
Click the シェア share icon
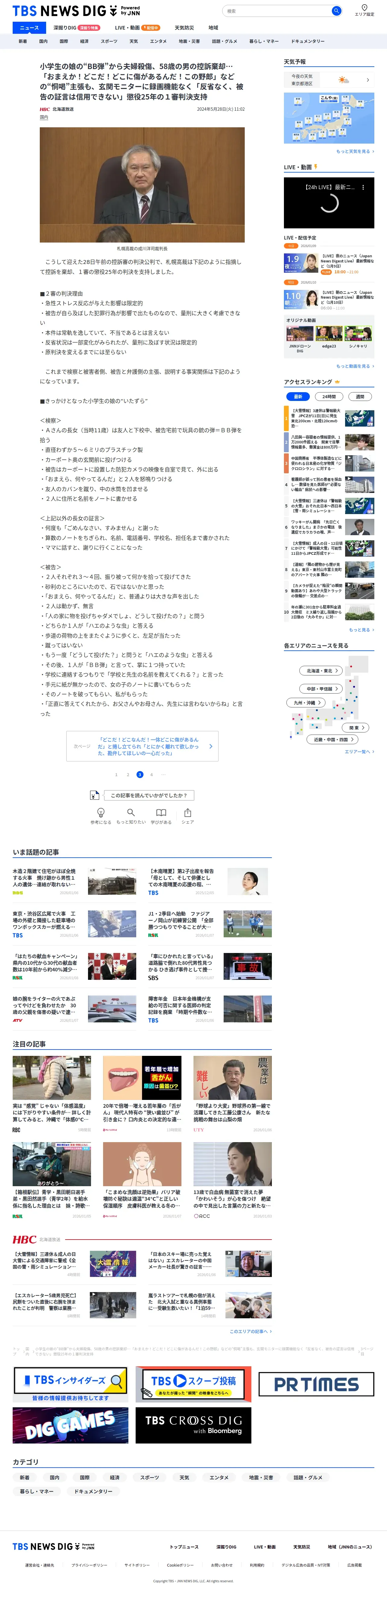click(187, 813)
